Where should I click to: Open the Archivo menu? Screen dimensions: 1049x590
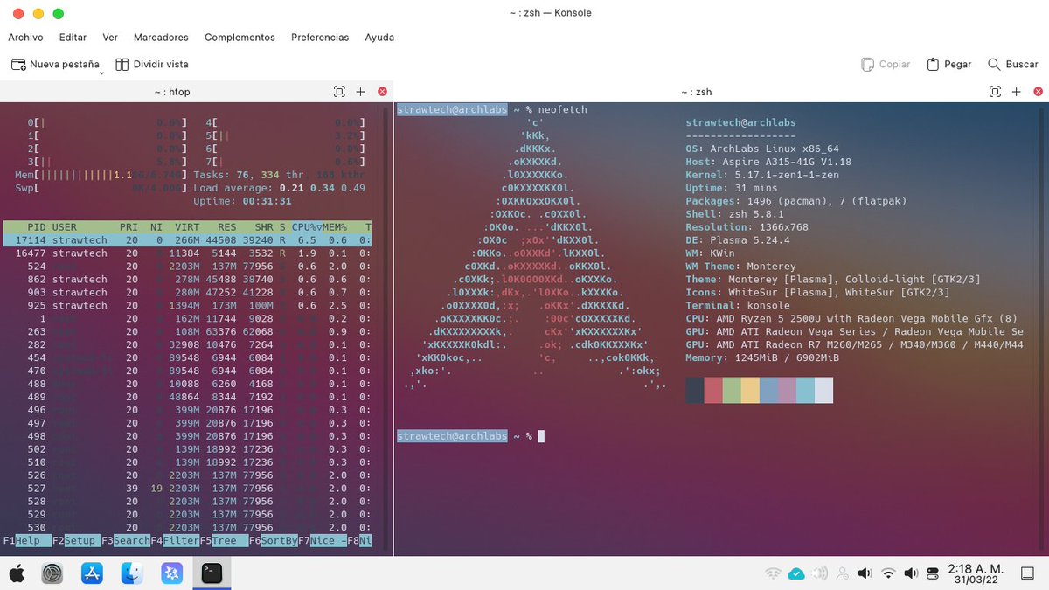tap(25, 38)
